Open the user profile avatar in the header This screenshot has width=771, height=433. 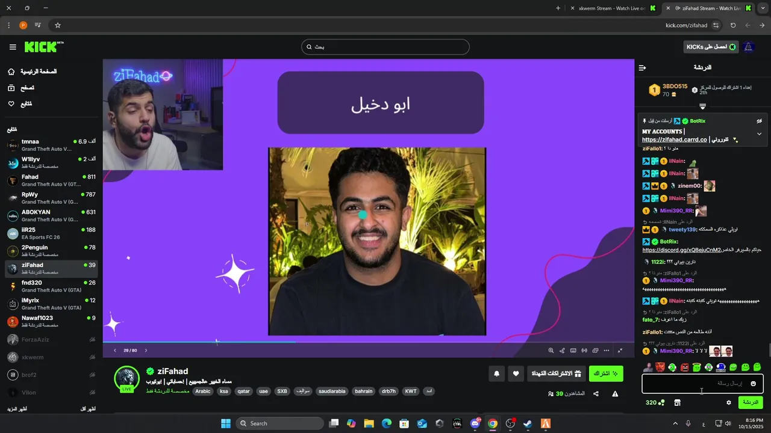click(749, 47)
